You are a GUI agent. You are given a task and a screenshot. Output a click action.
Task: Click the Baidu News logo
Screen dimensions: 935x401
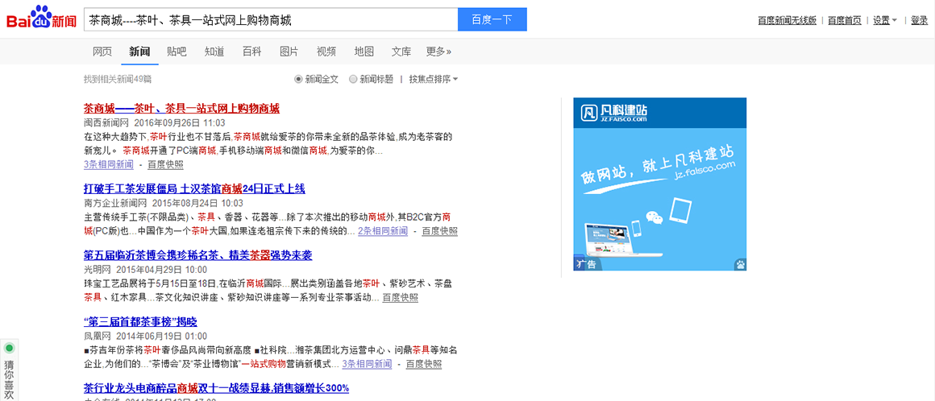(x=41, y=18)
